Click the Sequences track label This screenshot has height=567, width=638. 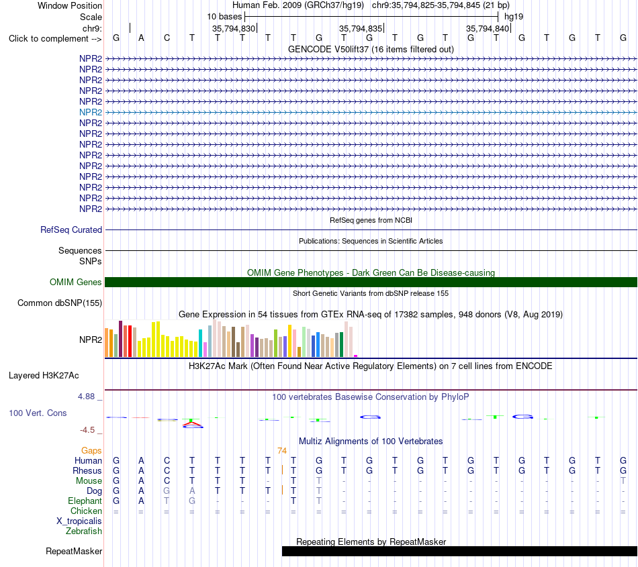pyautogui.click(x=80, y=250)
